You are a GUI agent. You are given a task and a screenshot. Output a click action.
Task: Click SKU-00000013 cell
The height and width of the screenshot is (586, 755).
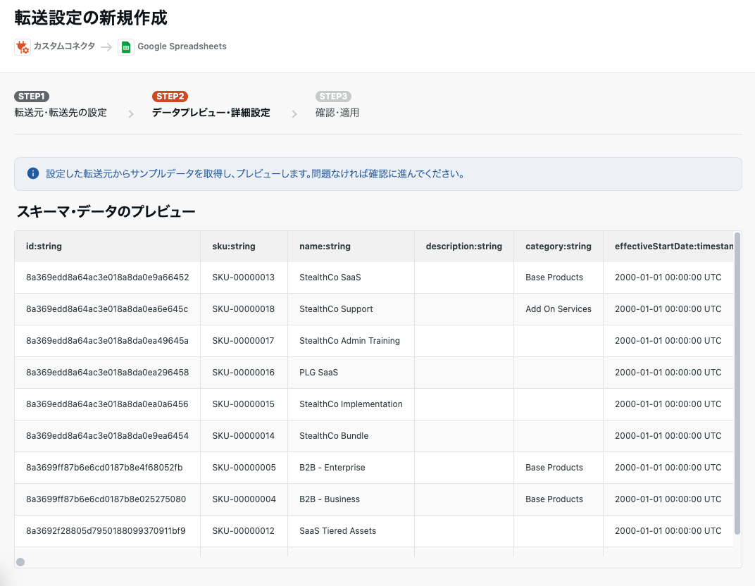pyautogui.click(x=243, y=278)
